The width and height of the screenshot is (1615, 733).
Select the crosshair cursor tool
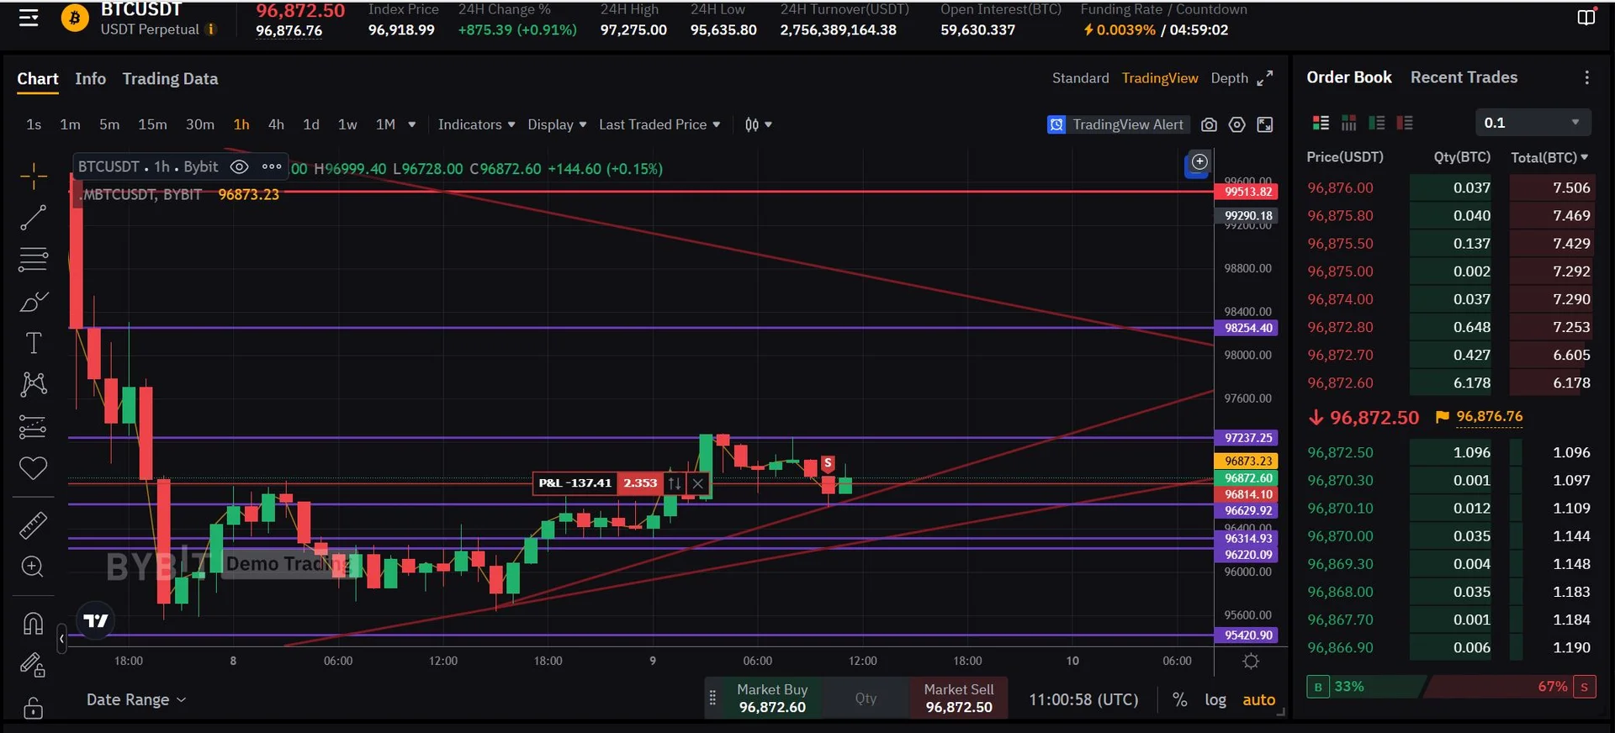pyautogui.click(x=34, y=176)
